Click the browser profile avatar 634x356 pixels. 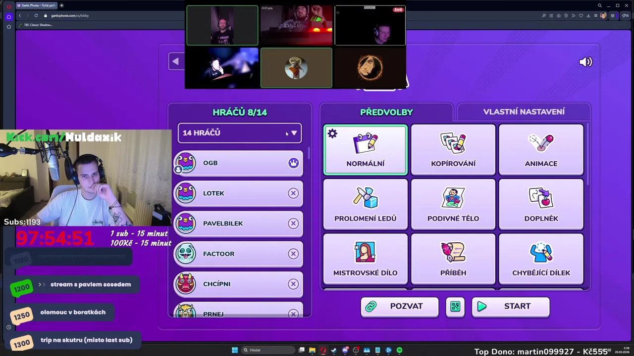click(603, 15)
